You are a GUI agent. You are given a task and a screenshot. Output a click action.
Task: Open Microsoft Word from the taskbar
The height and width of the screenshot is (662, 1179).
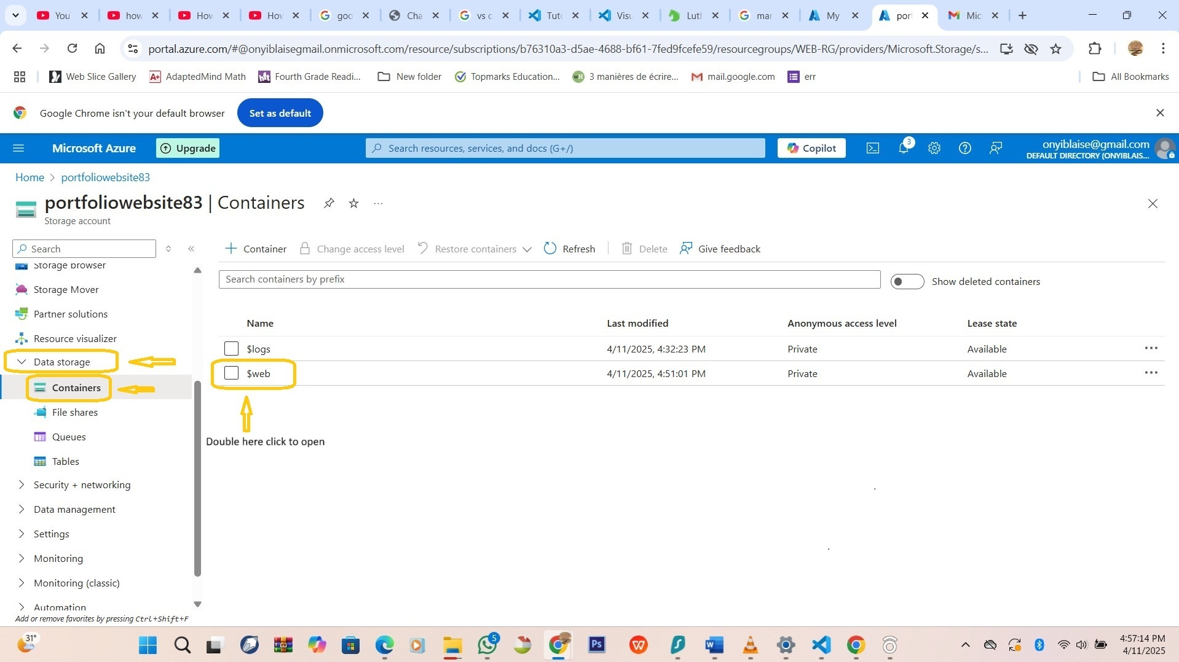coord(714,645)
